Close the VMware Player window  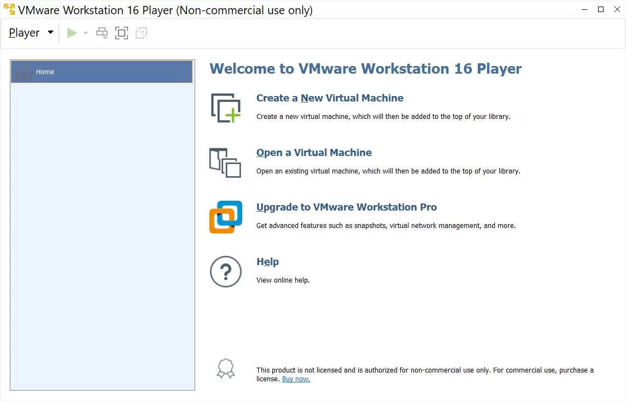click(617, 9)
